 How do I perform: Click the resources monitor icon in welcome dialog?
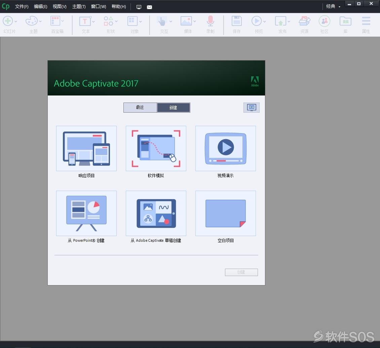click(252, 108)
